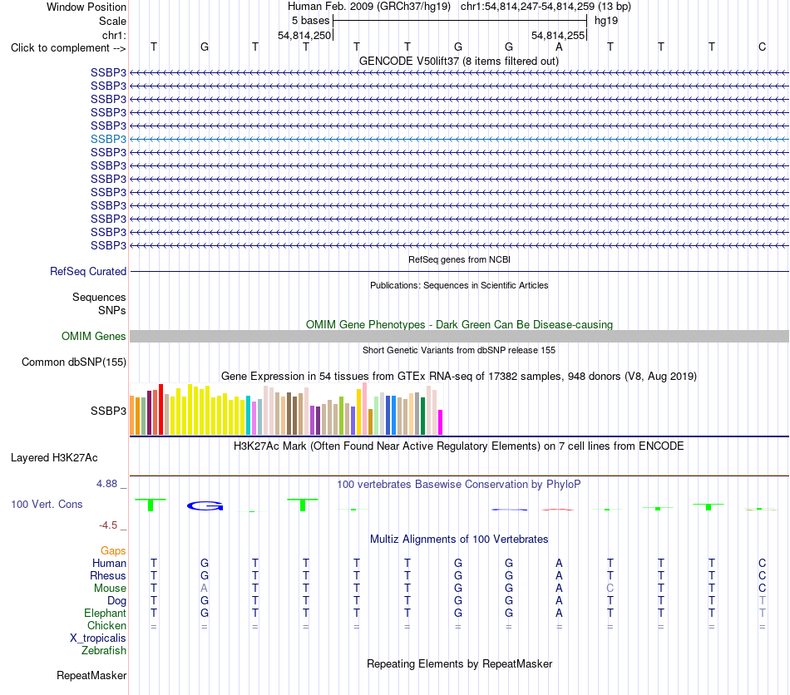Click the OMIM Genes label
Image resolution: width=790 pixels, height=695 pixels.
[93, 336]
